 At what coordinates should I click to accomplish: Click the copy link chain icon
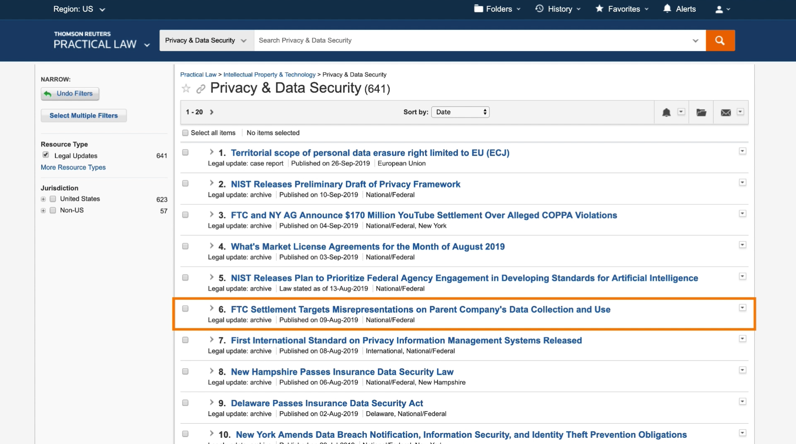(201, 89)
